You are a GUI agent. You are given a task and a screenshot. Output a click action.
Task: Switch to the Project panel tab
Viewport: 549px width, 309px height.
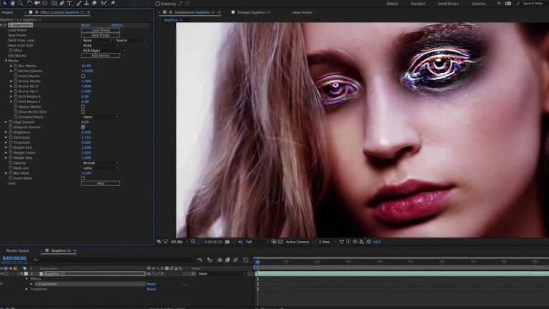point(9,12)
